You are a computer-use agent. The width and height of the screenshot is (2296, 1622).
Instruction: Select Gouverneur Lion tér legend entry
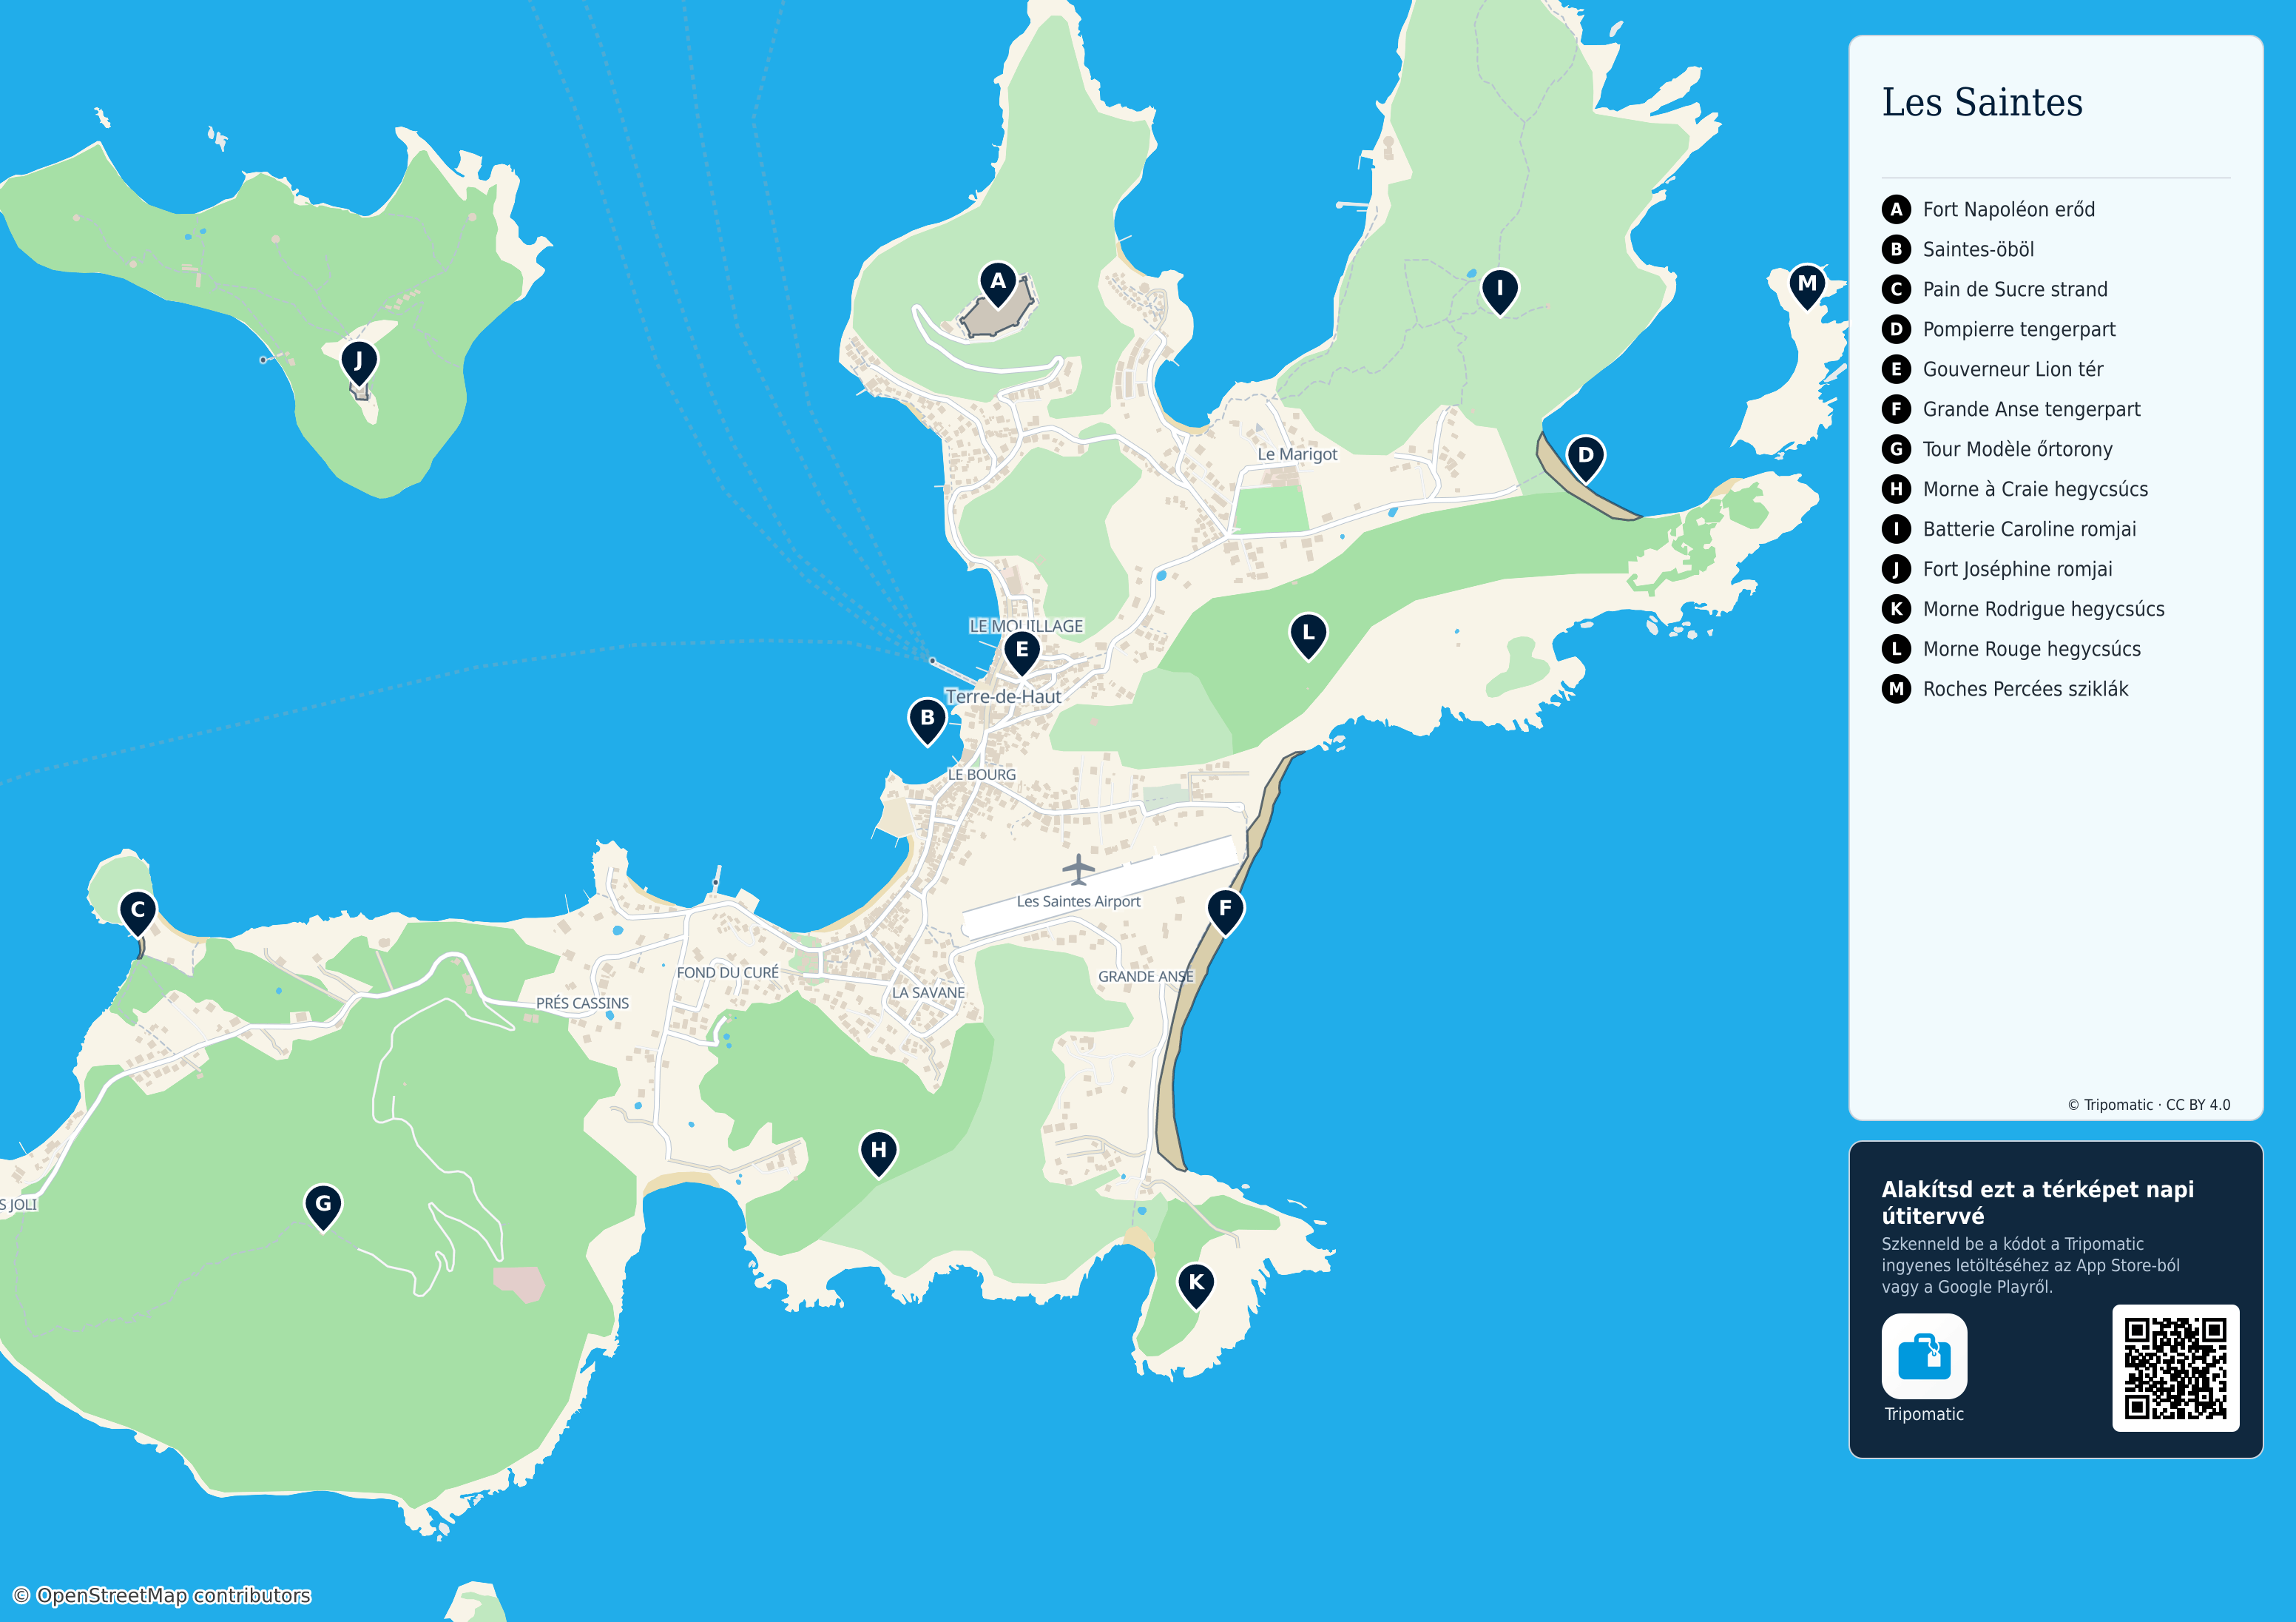point(2012,369)
